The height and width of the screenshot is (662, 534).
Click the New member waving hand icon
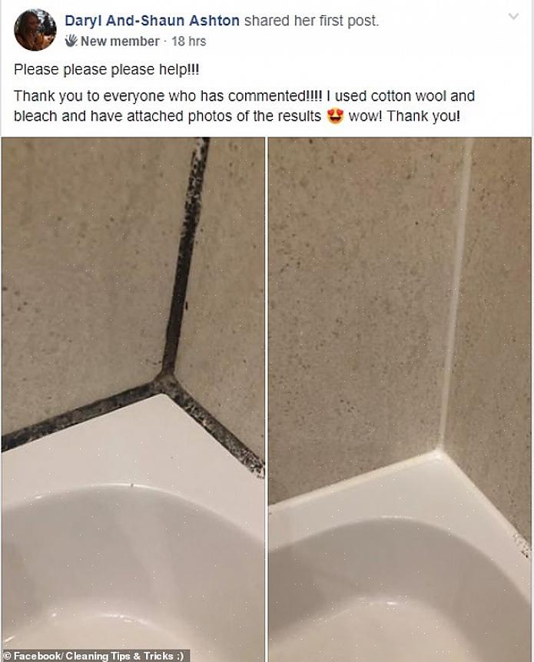click(71, 41)
